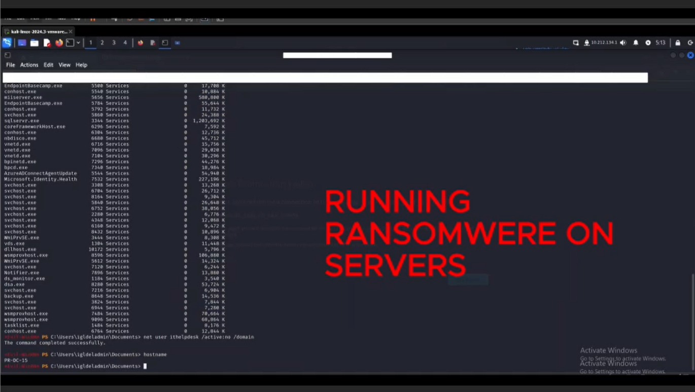
Task: Click the ds_monitor.exe process row
Action: click(114, 278)
